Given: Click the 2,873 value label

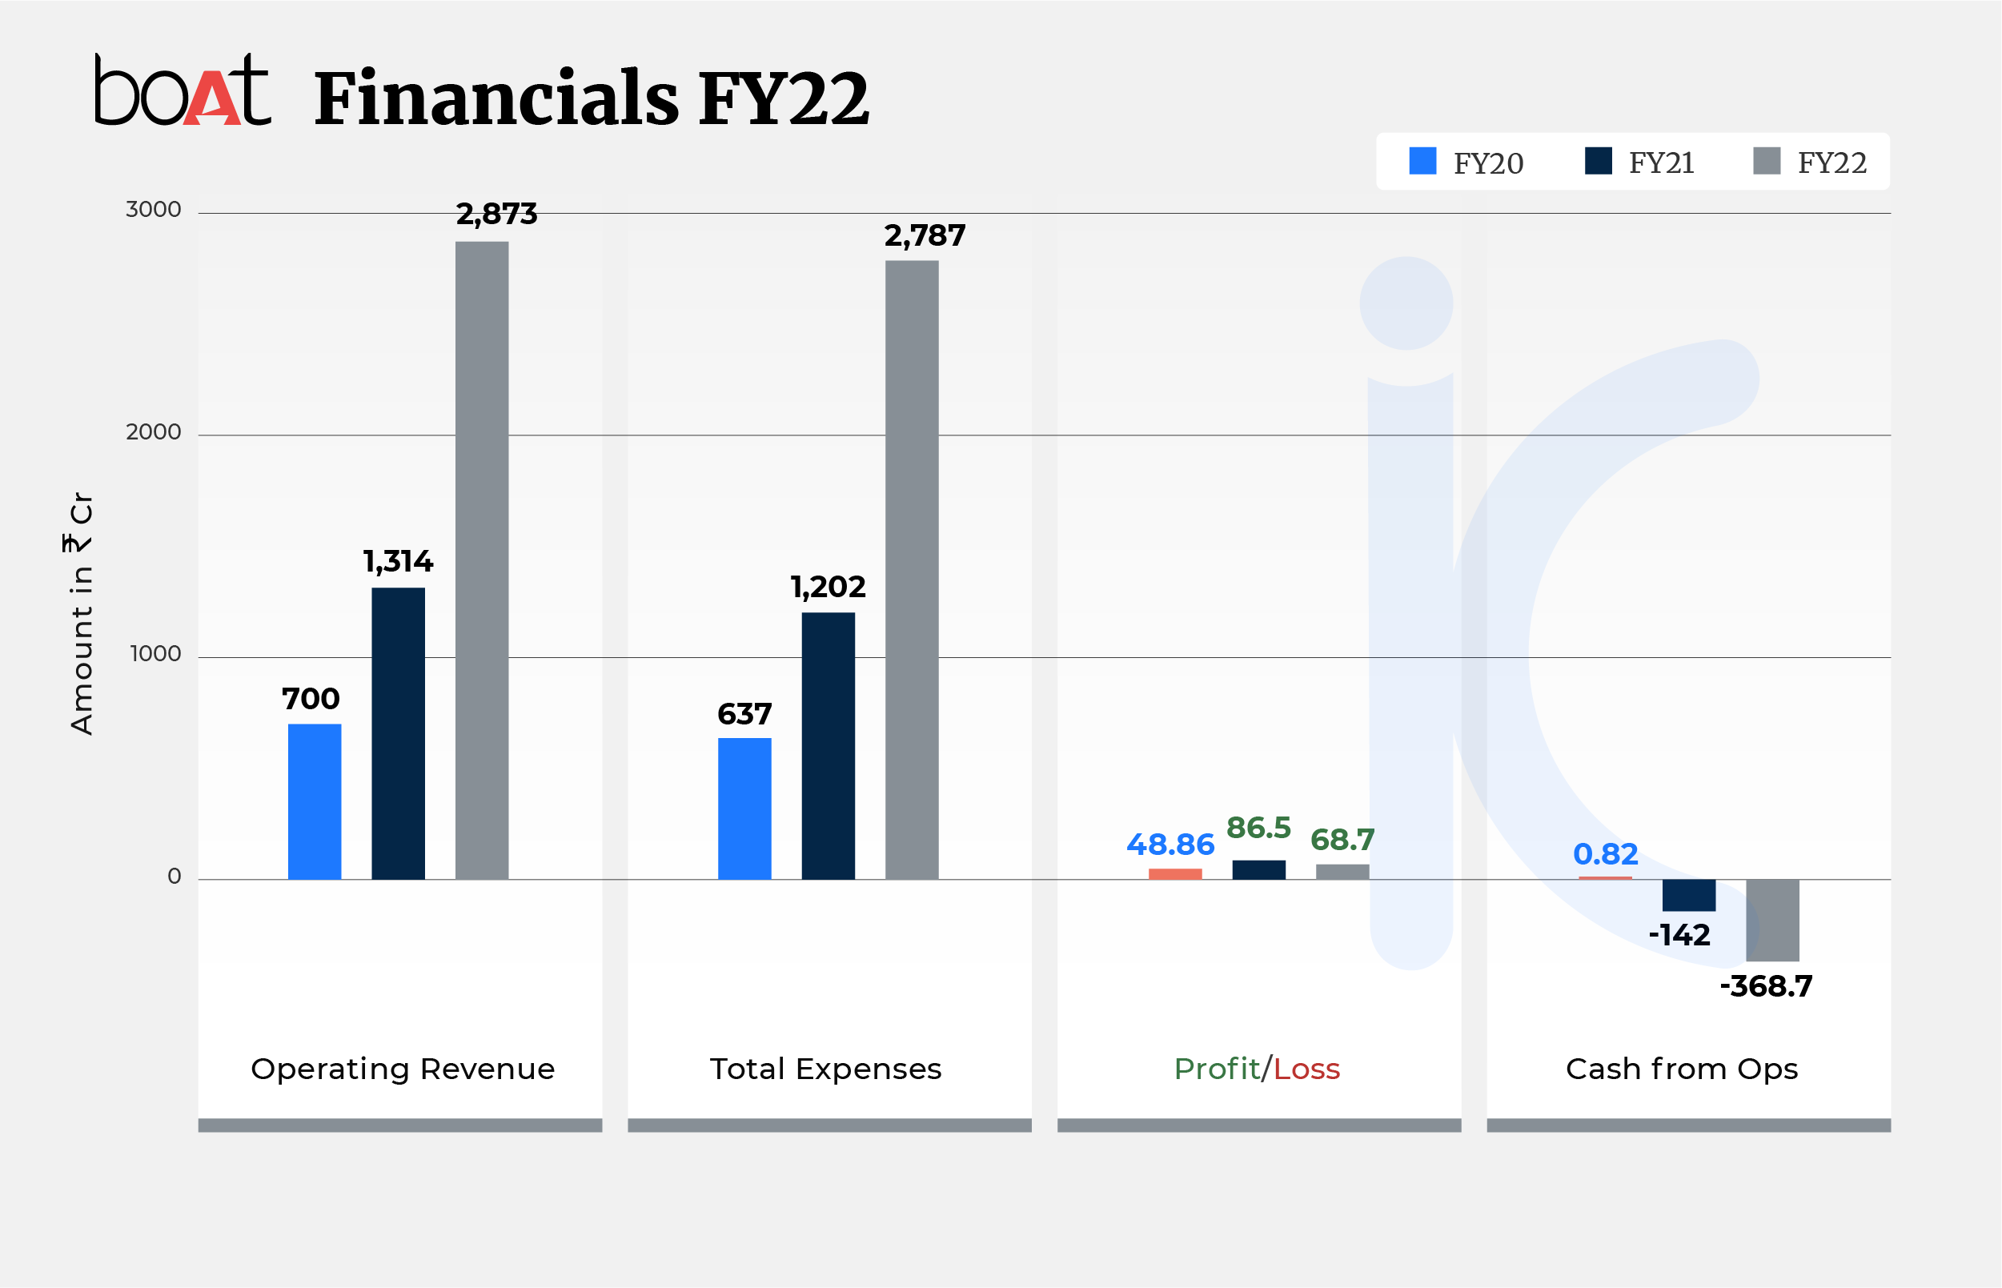Looking at the screenshot, I should pyautogui.click(x=496, y=214).
